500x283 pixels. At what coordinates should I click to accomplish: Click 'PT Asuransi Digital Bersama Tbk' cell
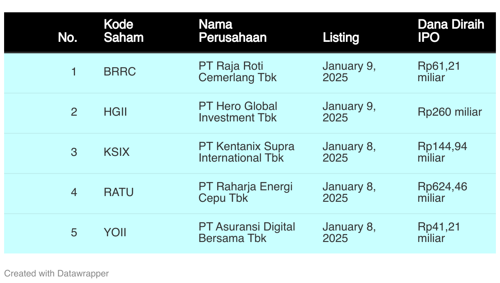247,233
